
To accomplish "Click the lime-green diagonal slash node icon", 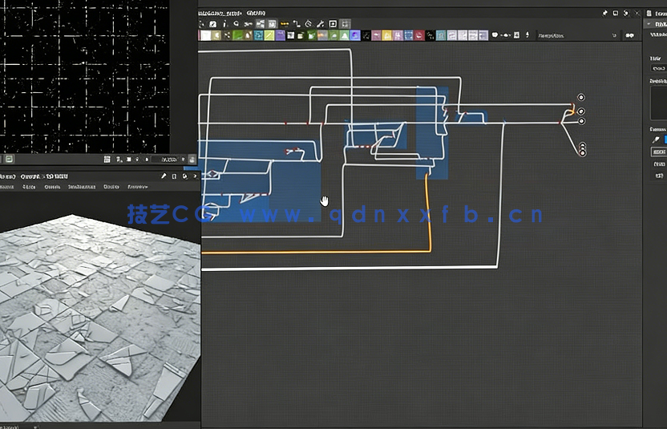I will [269, 35].
